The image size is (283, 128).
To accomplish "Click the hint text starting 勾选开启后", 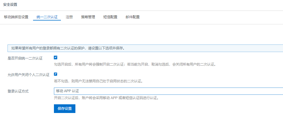I will click(135, 64).
